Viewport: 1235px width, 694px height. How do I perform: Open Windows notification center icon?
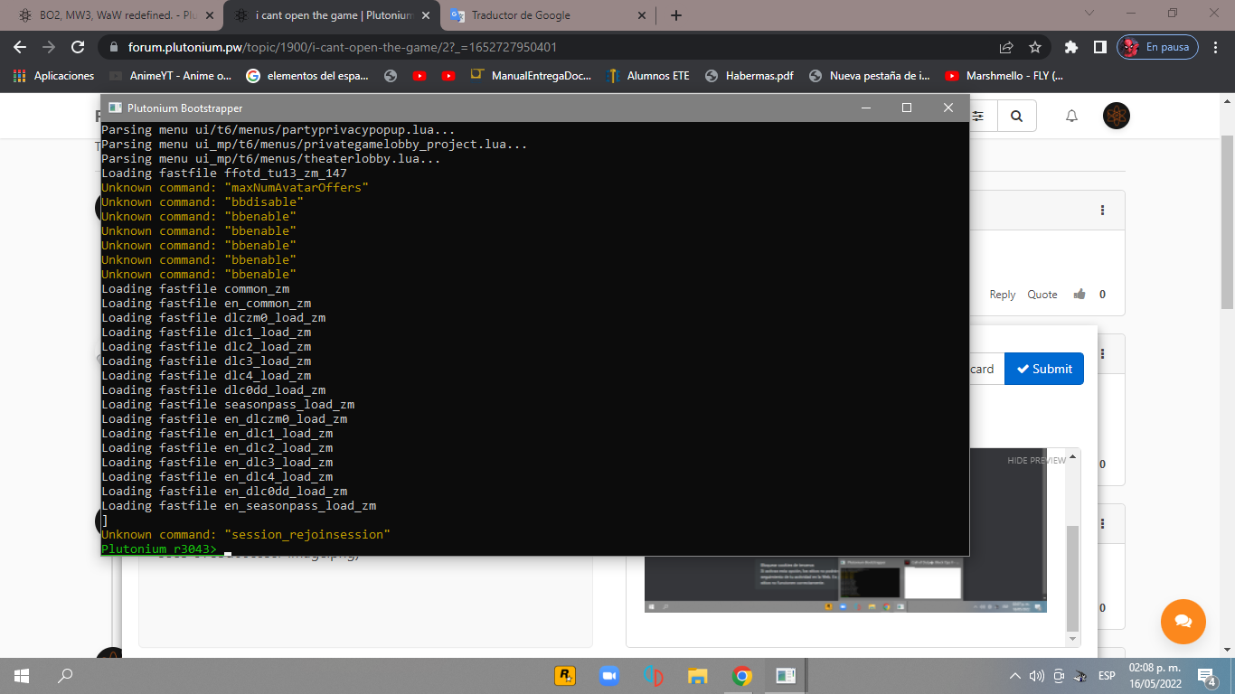[x=1208, y=675]
